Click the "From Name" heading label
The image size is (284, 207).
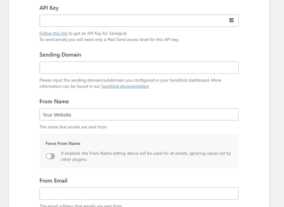54,102
